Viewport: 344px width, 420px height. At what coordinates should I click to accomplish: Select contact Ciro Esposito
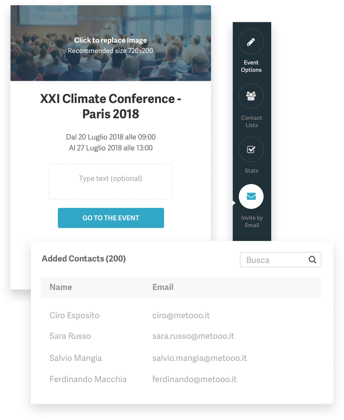(75, 316)
